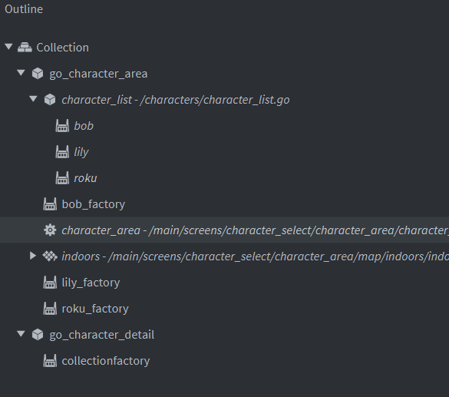449x397 pixels.
Task: Collapse the character_list node
Action: click(33, 99)
